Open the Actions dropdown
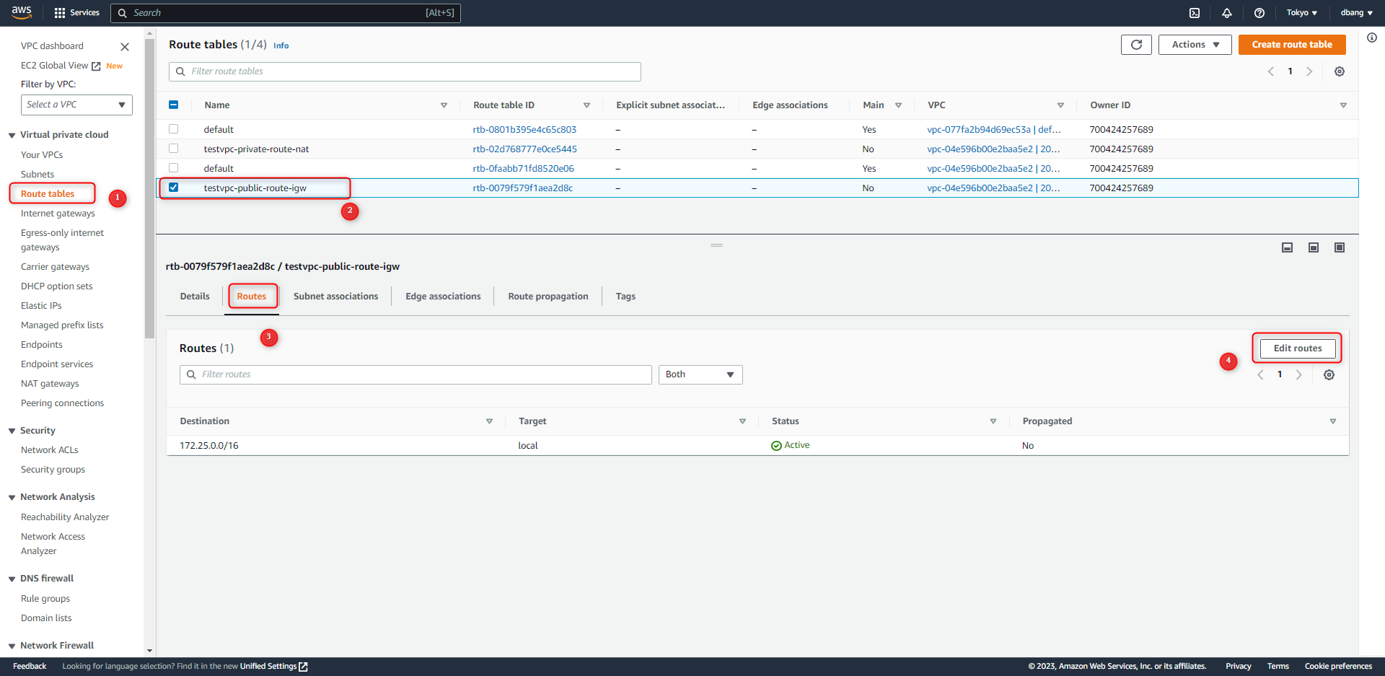1385x676 pixels. pos(1195,45)
